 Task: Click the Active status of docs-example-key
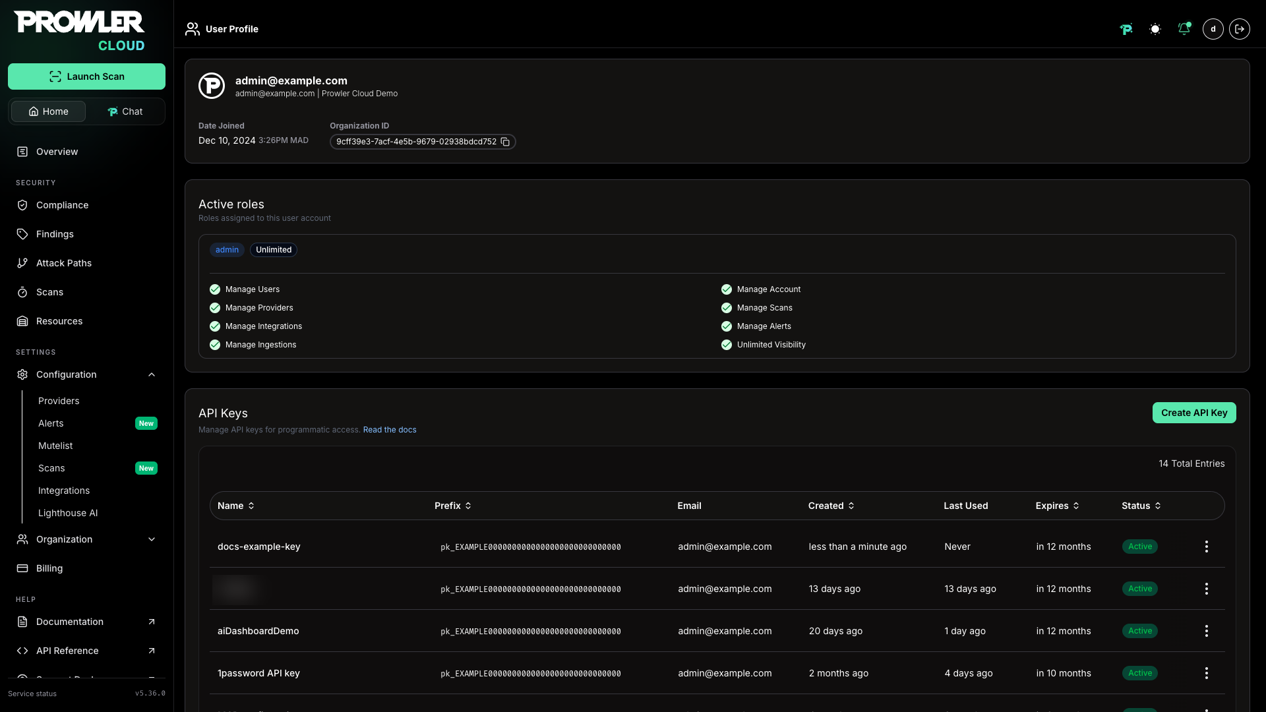pyautogui.click(x=1140, y=547)
